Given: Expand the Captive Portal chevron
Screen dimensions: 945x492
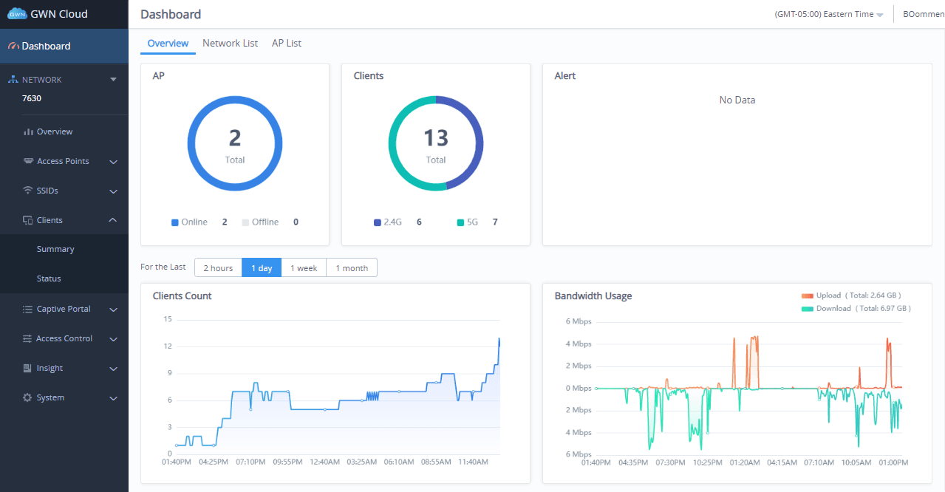Looking at the screenshot, I should (x=114, y=310).
